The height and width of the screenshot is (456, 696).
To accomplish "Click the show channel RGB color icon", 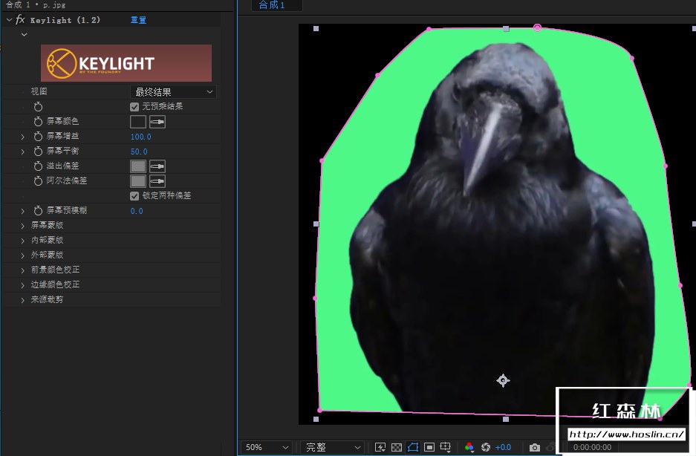I will pyautogui.click(x=469, y=447).
